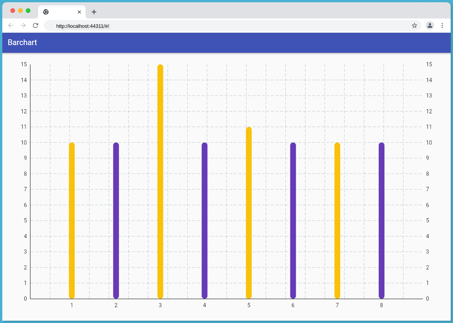Click the Chrome logo favicon on the tab
Screen dimensions: 453x323
point(46,12)
